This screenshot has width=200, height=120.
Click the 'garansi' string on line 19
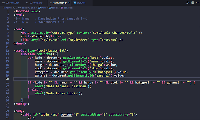point(102,76)
